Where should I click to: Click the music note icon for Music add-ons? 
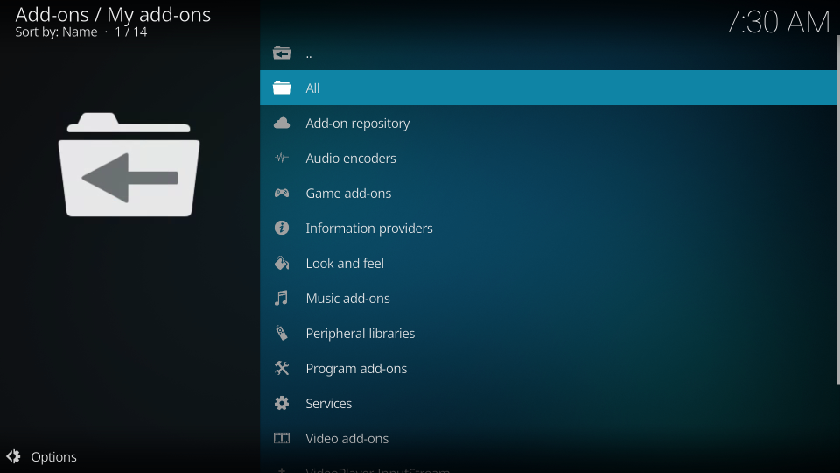tap(281, 299)
